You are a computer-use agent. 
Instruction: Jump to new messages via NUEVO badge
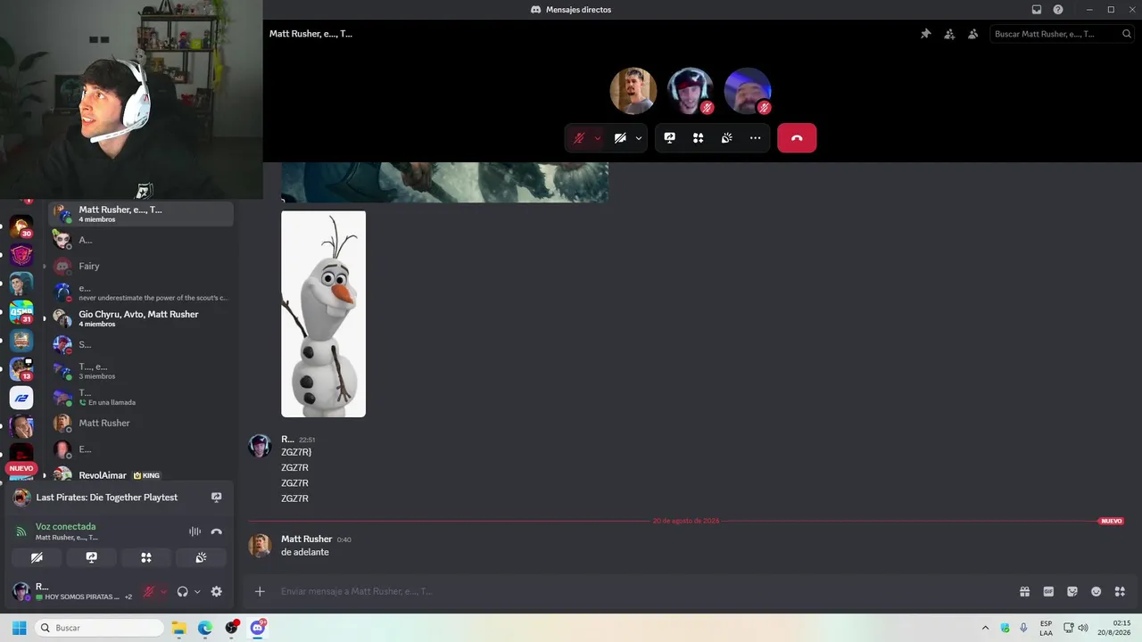[1111, 521]
